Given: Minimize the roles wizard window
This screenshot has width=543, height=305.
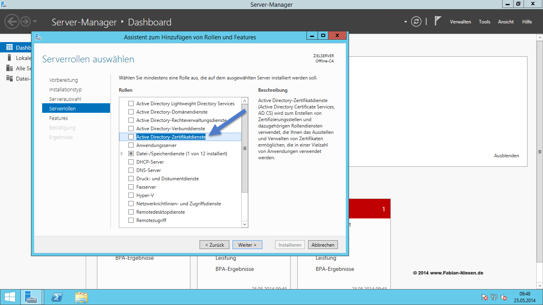Looking at the screenshot, I should coord(312,36).
